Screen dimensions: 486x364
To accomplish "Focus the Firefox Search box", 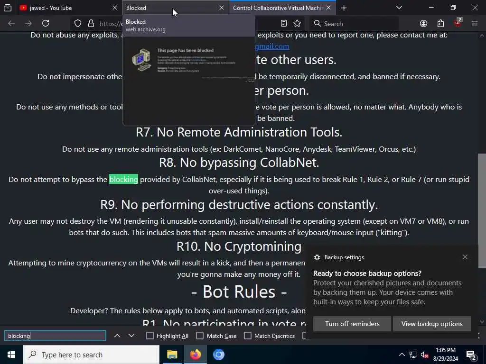I will (x=354, y=24).
